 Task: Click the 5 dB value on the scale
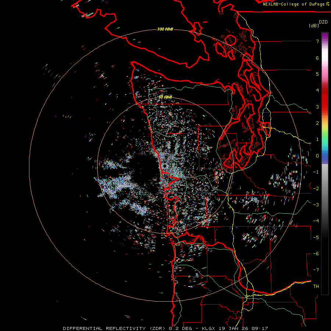[x=317, y=74]
